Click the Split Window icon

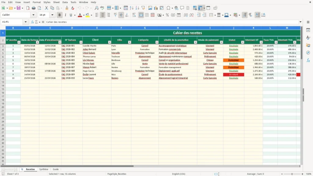[208, 8]
